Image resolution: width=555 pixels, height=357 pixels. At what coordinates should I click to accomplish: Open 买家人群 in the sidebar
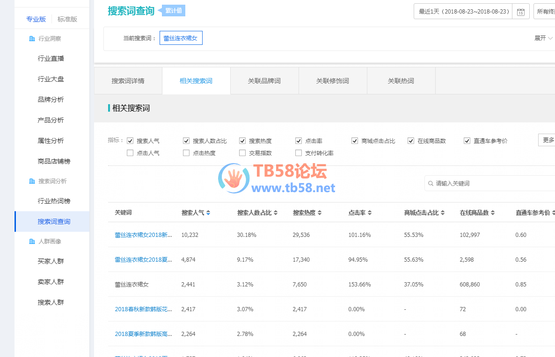51,261
